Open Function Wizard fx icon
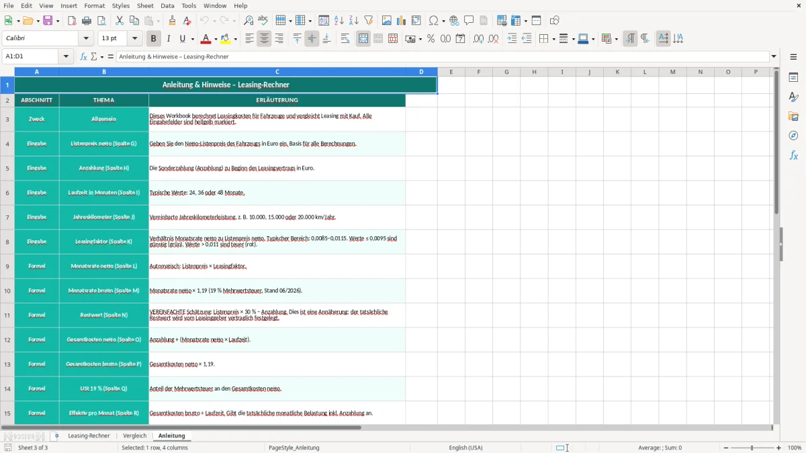Viewport: 806px width, 453px height. point(83,56)
